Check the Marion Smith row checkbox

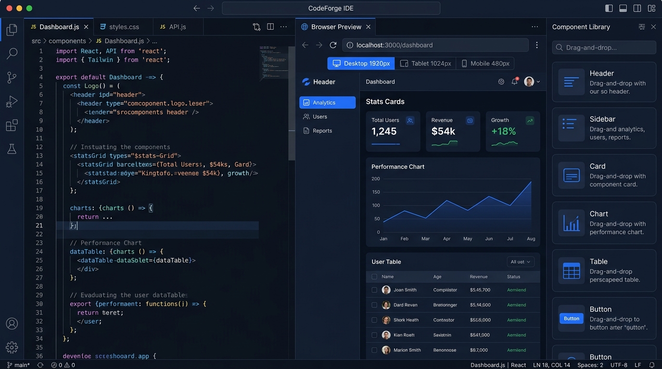(x=374, y=350)
